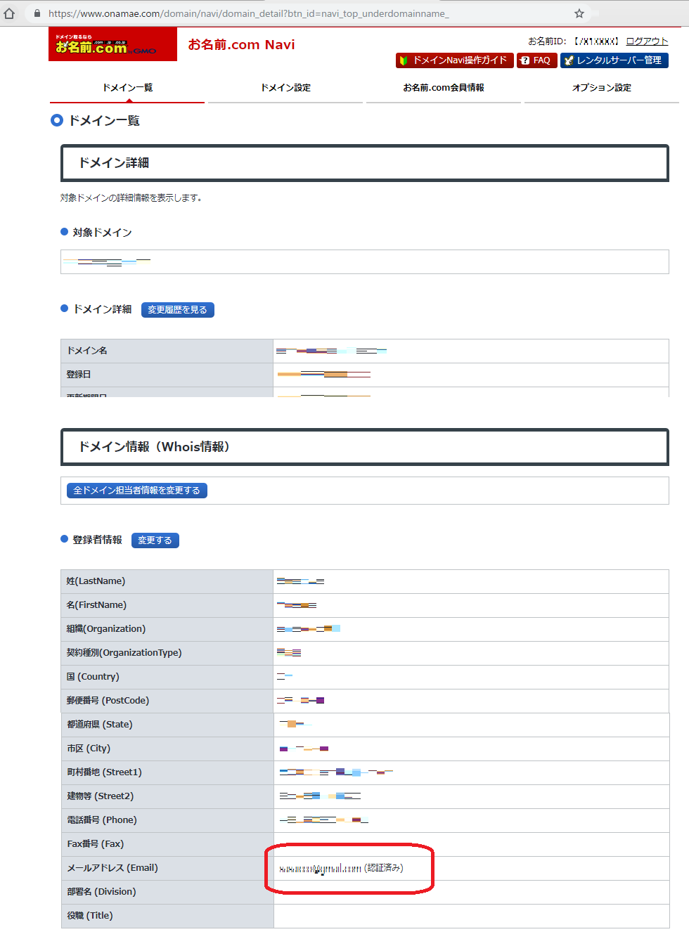Click the 変更履歴を見る button
The width and height of the screenshot is (689, 939).
pyautogui.click(x=177, y=310)
